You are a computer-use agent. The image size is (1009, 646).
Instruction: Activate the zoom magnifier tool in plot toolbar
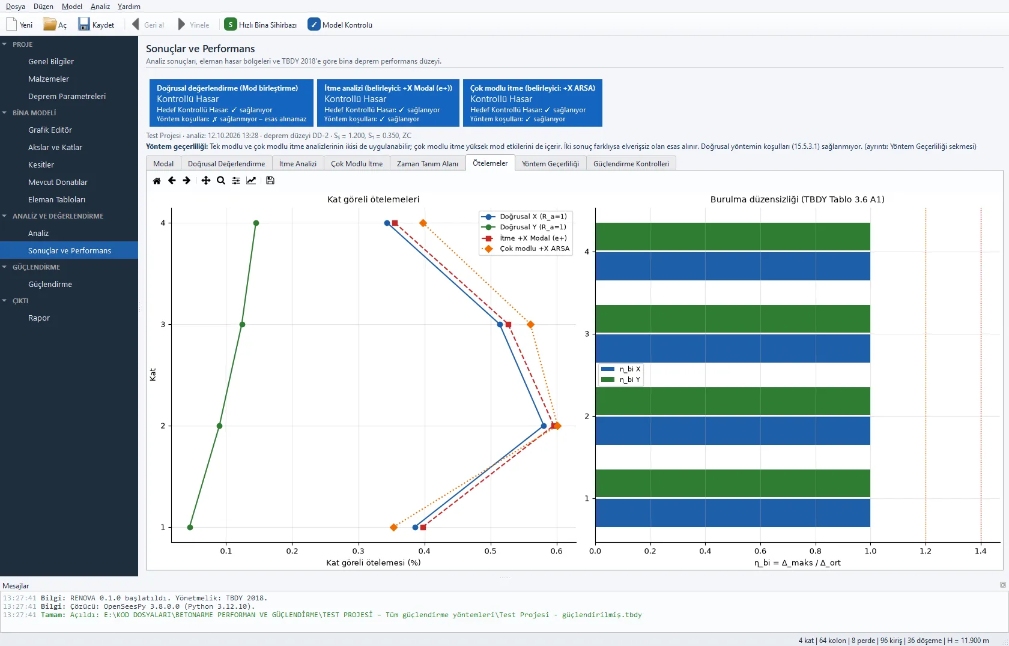click(x=221, y=181)
